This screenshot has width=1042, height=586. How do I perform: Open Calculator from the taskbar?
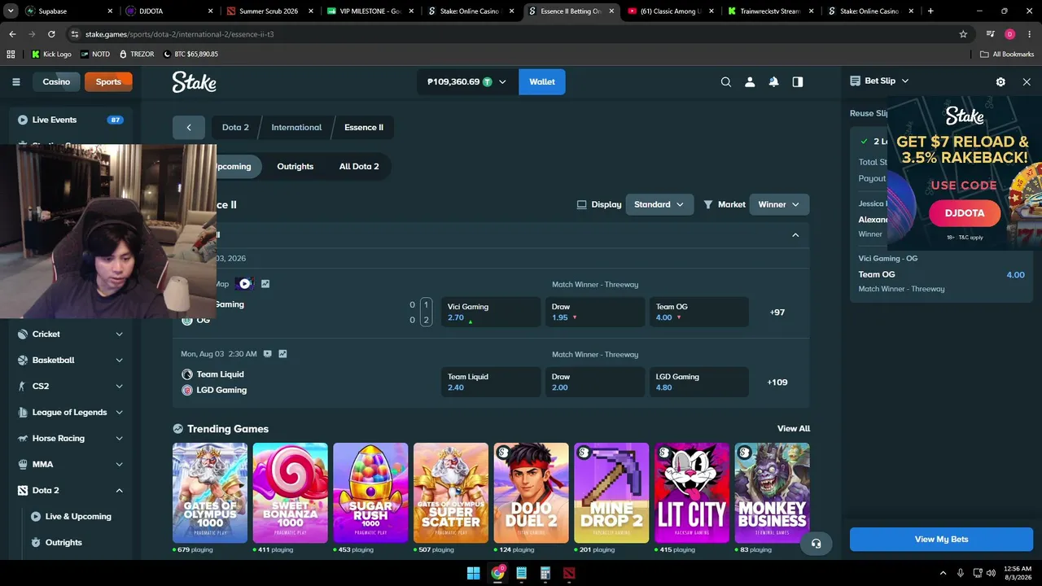click(x=545, y=573)
